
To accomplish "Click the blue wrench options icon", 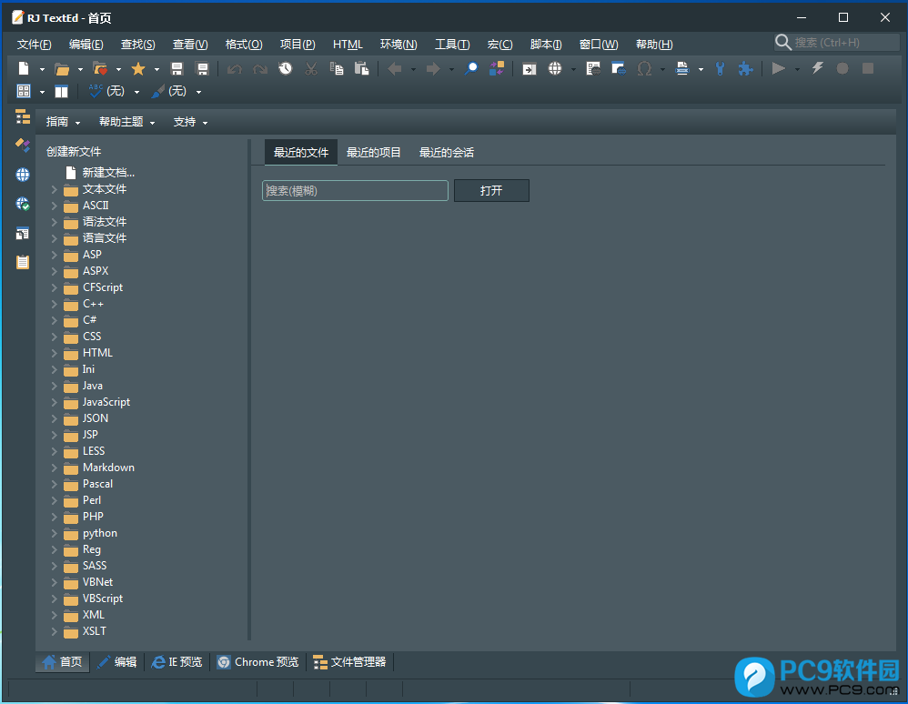I will coord(720,68).
